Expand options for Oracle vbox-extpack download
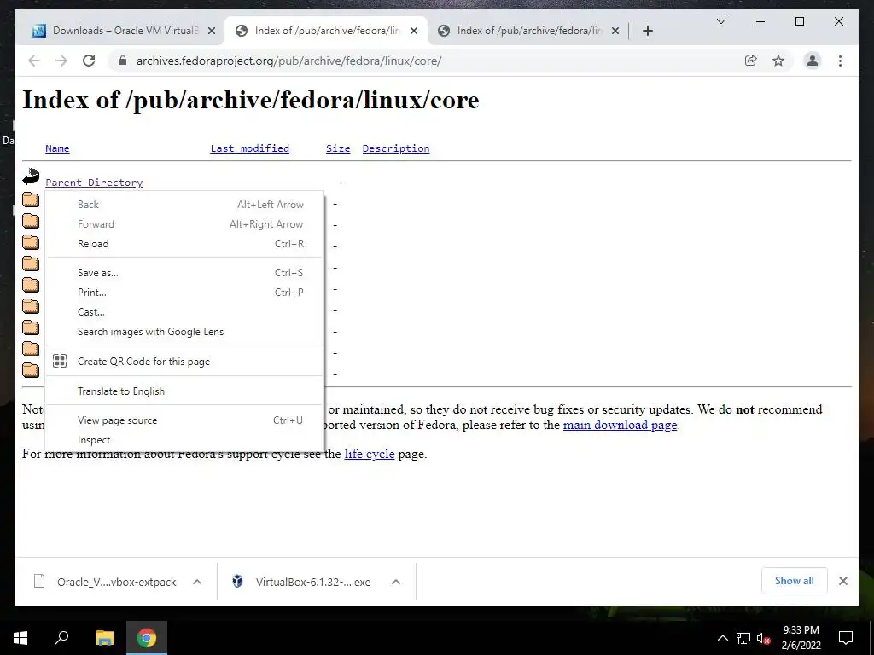This screenshot has width=874, height=655. [197, 582]
